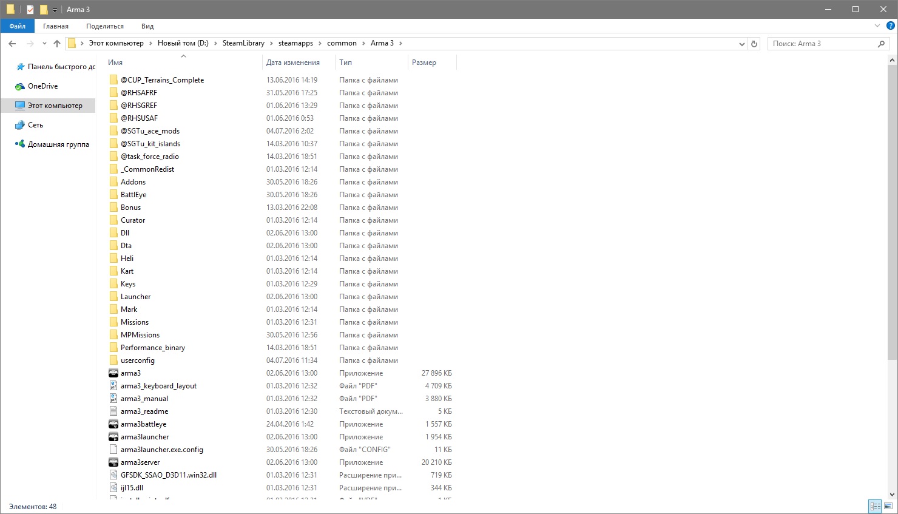Click the BattlEye folder icon
Image resolution: width=898 pixels, height=514 pixels.
pyautogui.click(x=113, y=195)
